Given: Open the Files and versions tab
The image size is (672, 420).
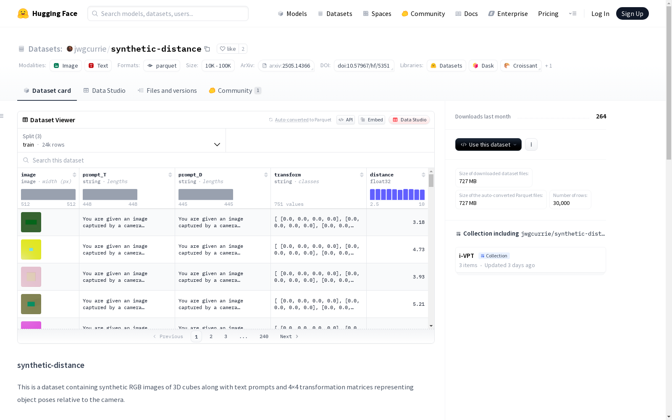Looking at the screenshot, I should pyautogui.click(x=167, y=91).
